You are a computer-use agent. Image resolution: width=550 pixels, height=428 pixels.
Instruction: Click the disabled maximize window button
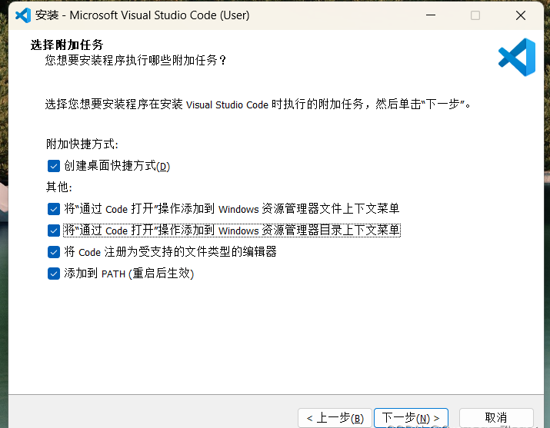point(475,15)
